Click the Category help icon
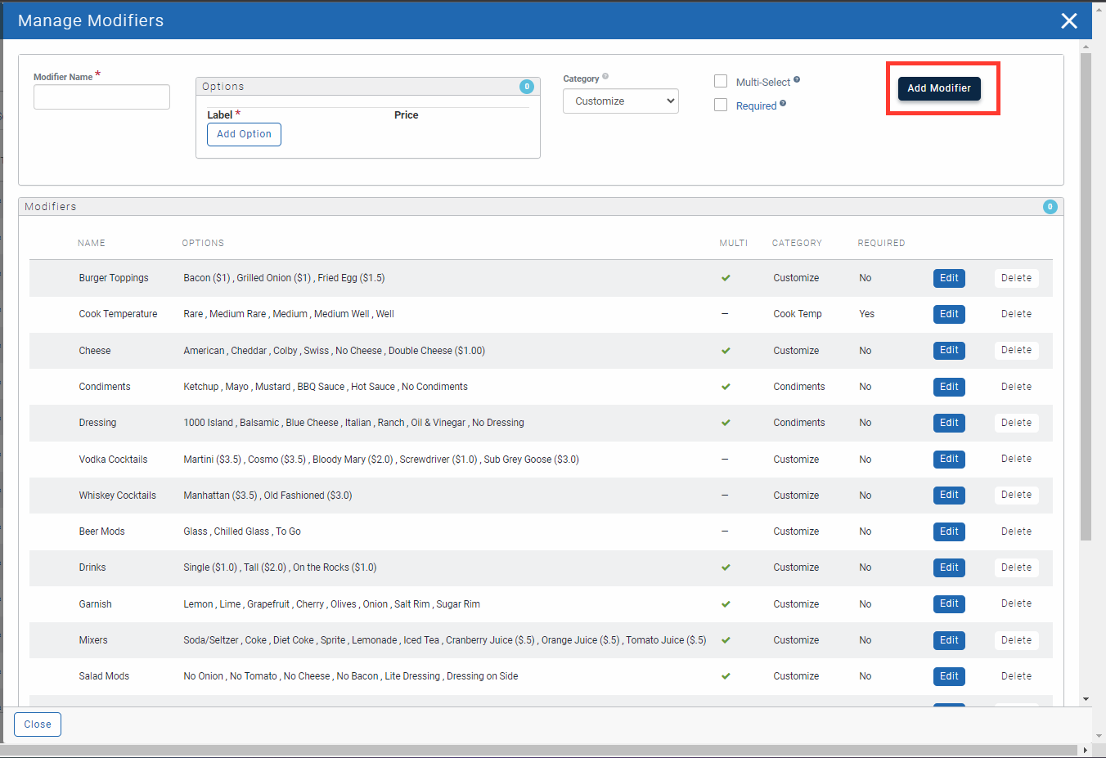Image resolution: width=1106 pixels, height=758 pixels. [605, 77]
